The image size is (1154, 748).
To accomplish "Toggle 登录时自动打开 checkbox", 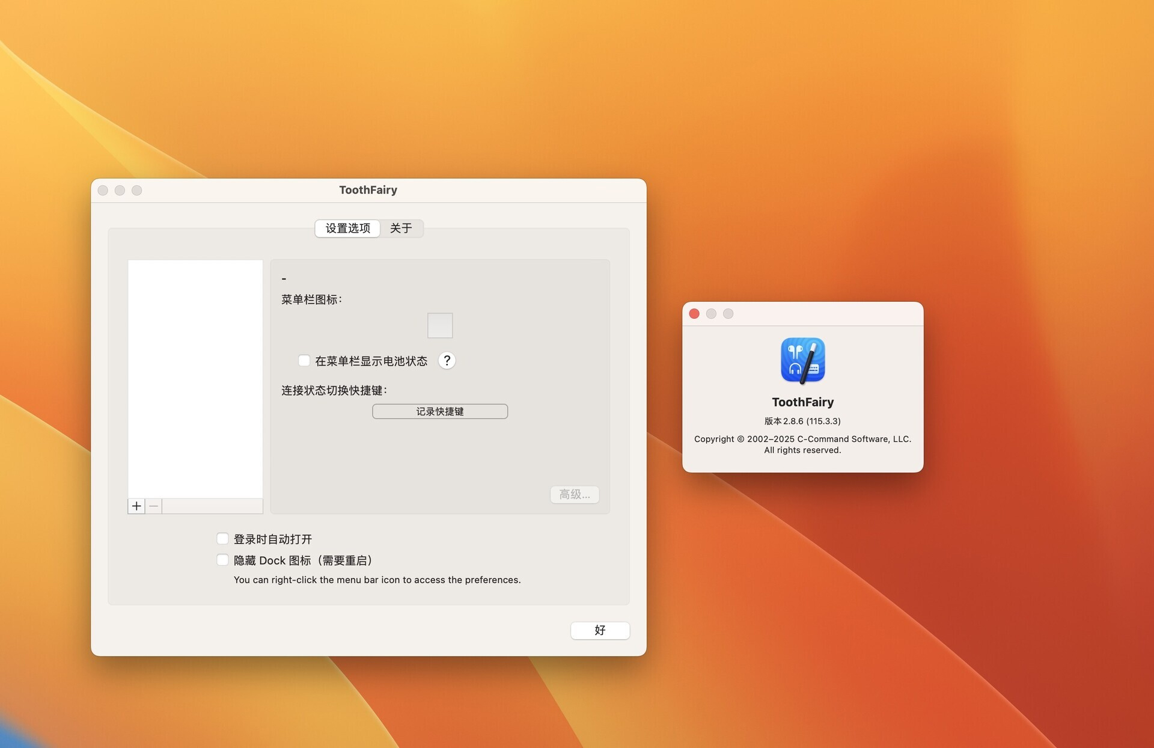I will (222, 539).
